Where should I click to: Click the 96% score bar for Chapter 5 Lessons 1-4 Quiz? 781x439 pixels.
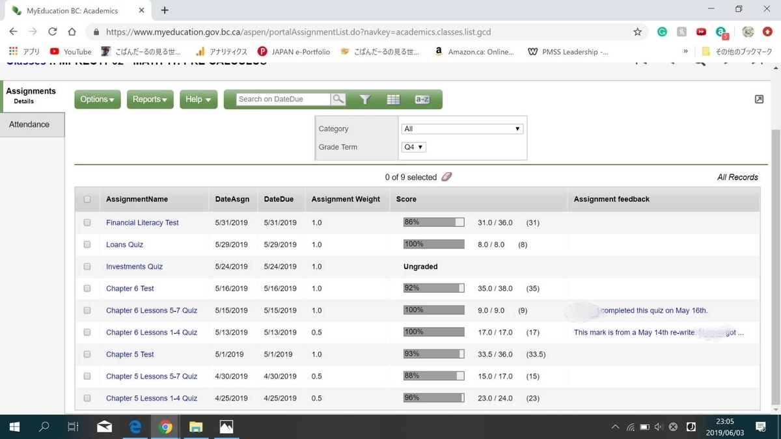(433, 398)
